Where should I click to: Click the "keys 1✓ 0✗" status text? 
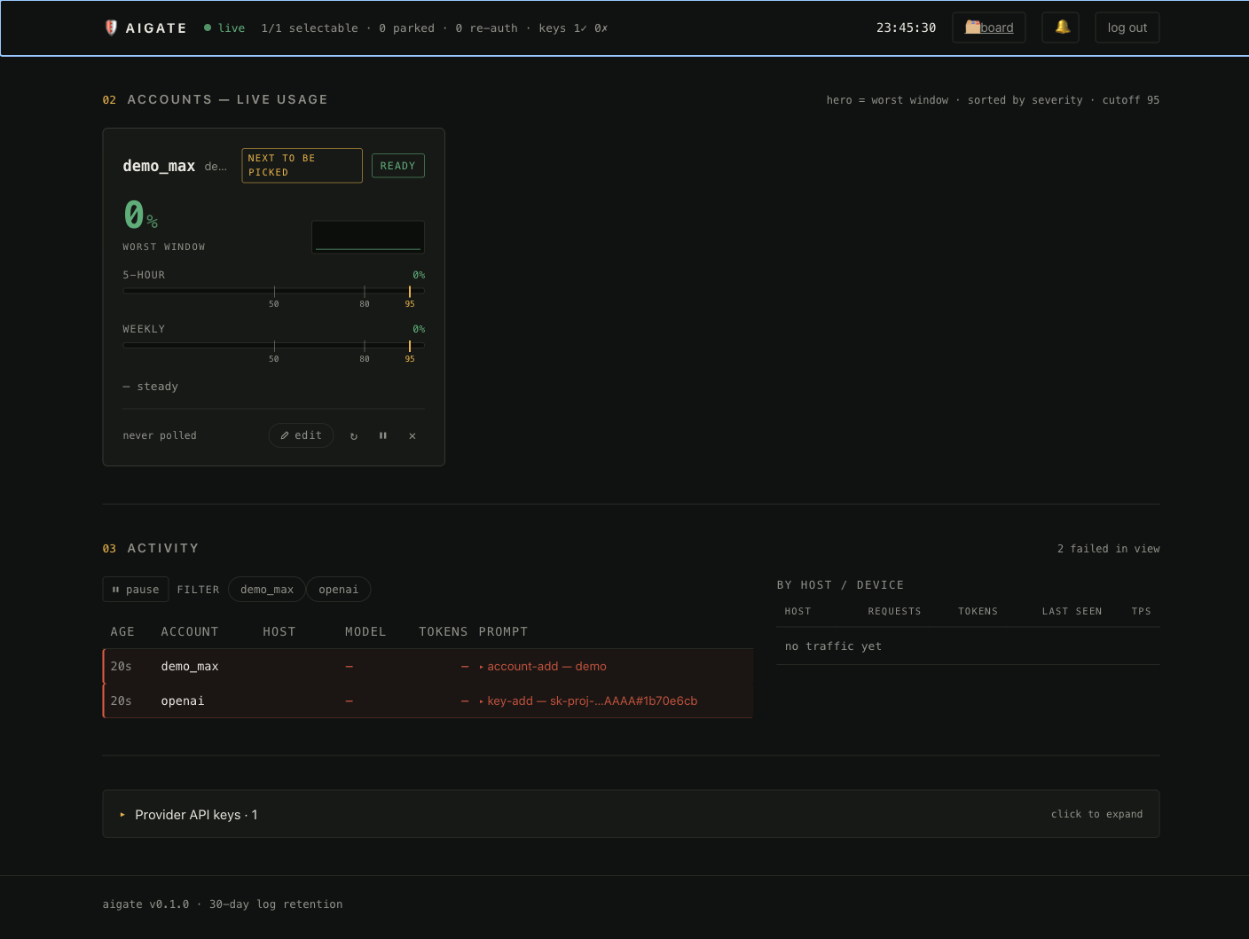coord(573,27)
